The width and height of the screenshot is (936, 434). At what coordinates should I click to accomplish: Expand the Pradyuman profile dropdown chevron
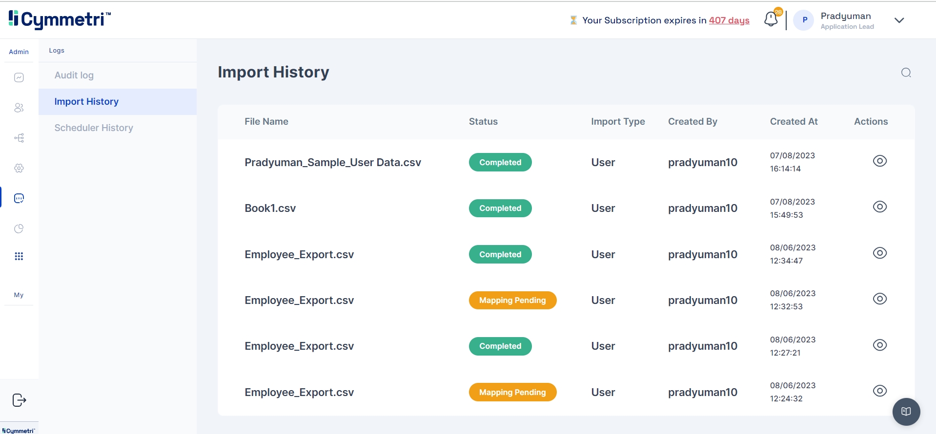tap(899, 20)
